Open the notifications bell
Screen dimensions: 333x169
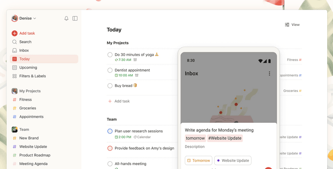click(x=66, y=18)
